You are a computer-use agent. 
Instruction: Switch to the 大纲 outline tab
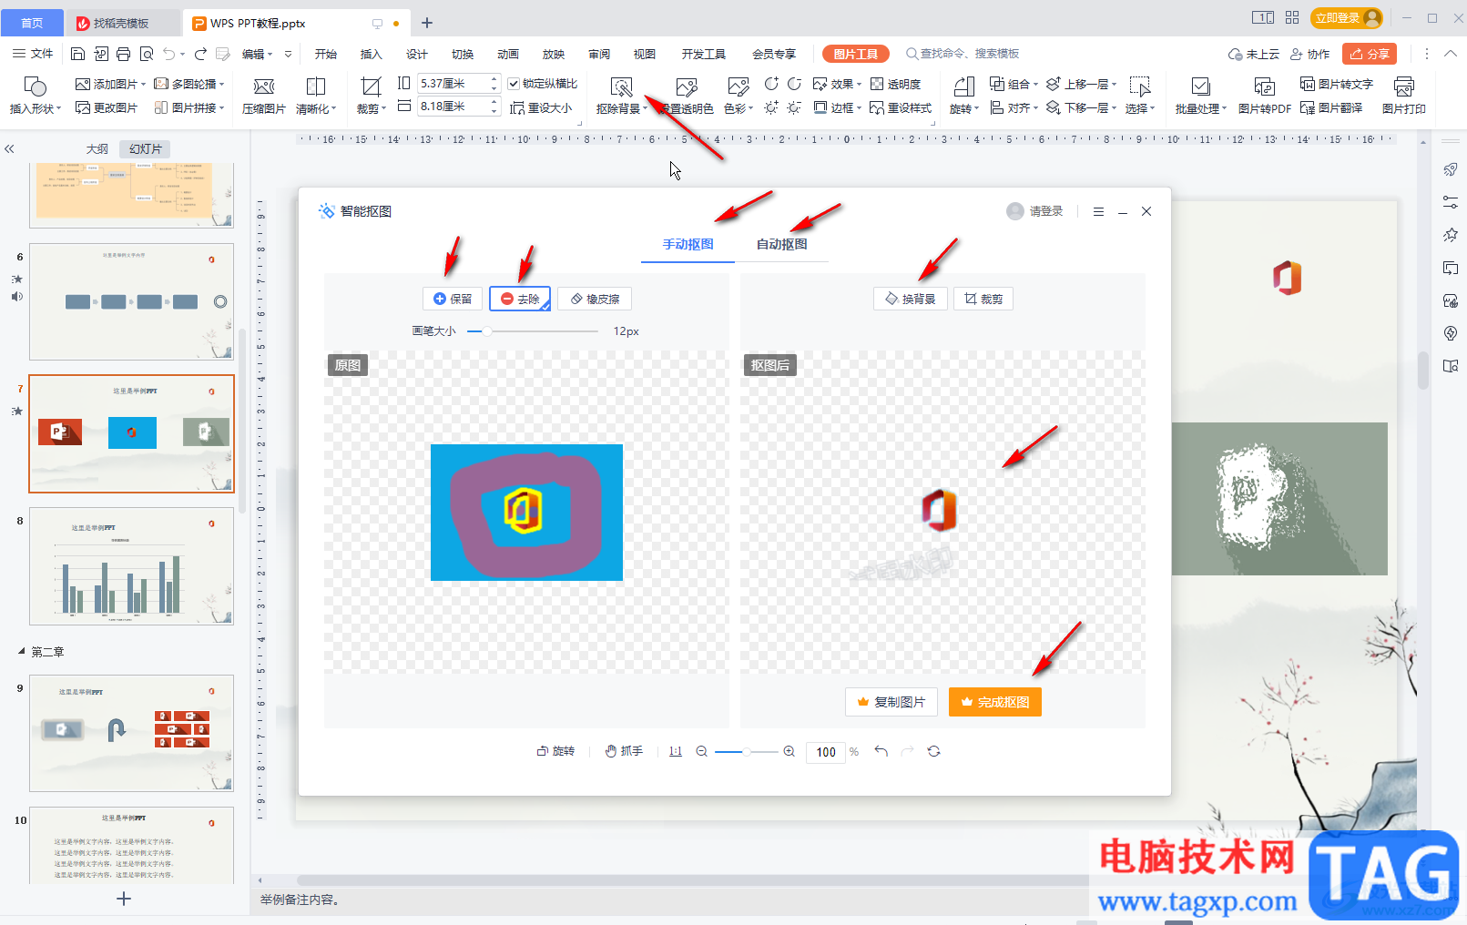[97, 148]
